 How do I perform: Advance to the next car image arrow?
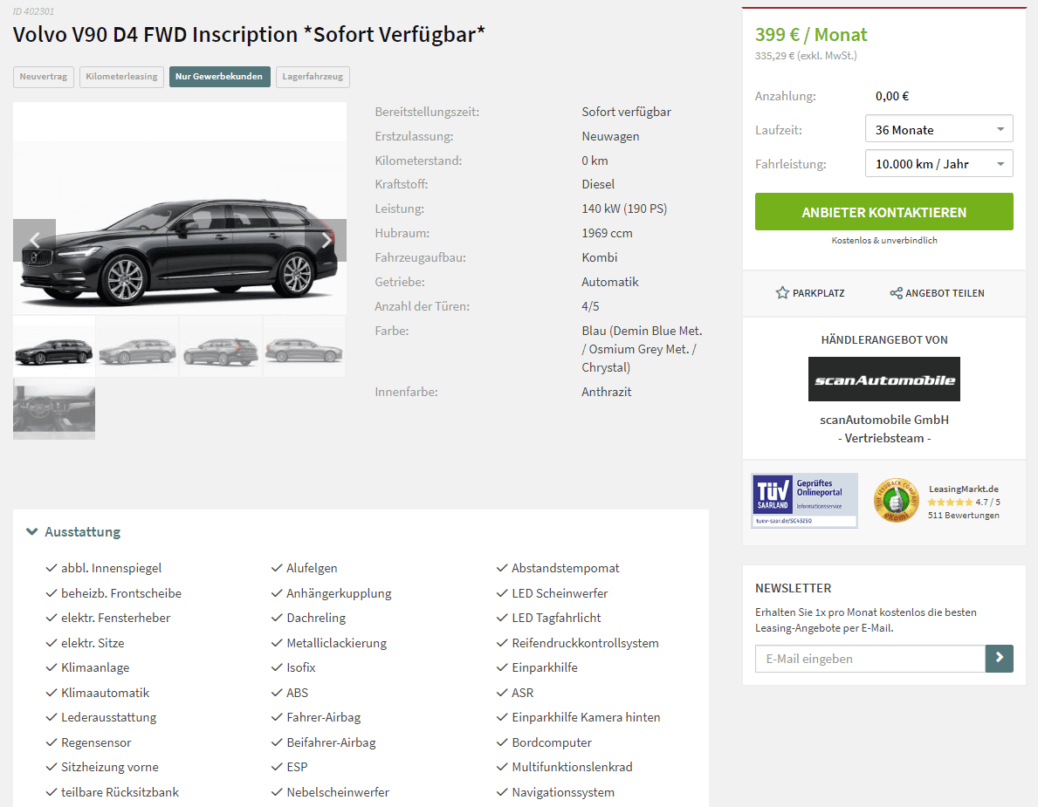[326, 240]
